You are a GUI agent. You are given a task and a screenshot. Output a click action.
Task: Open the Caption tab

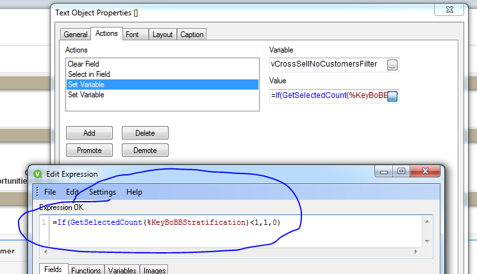pos(192,35)
